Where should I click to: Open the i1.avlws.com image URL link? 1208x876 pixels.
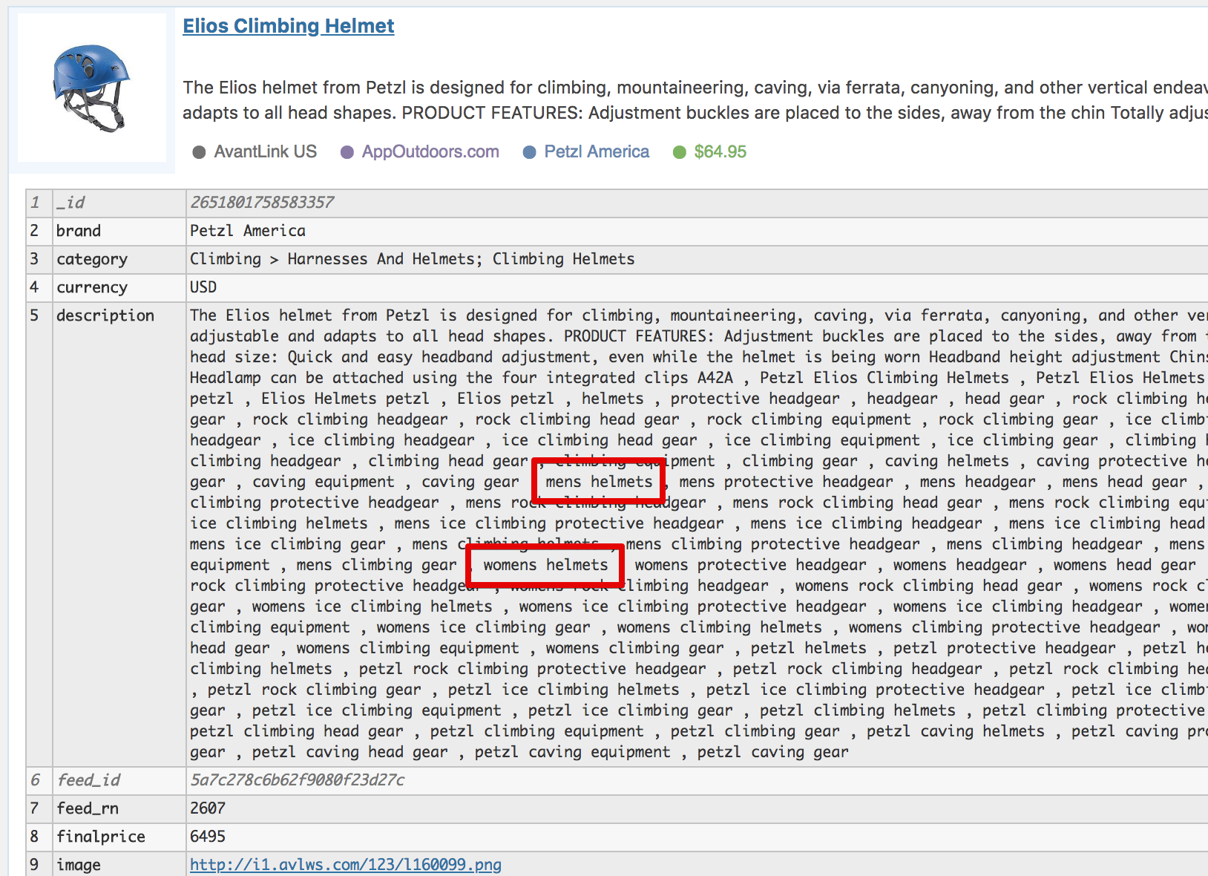(x=345, y=865)
